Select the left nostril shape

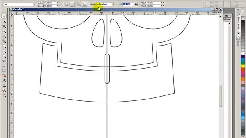click(x=98, y=33)
